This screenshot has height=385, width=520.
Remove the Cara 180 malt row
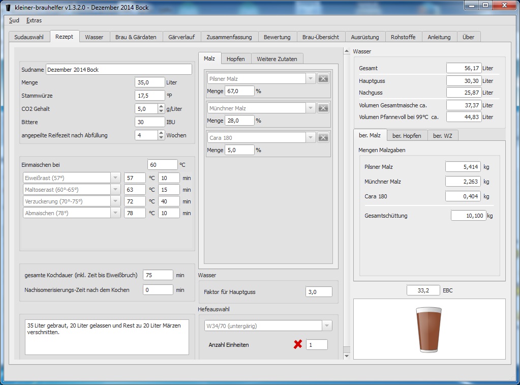pyautogui.click(x=323, y=138)
